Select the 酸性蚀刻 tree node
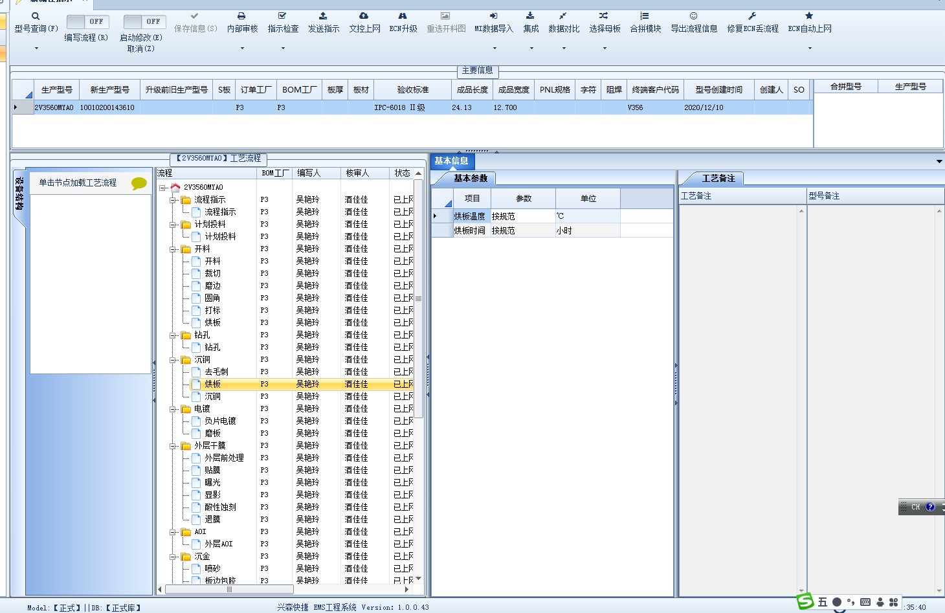The height and width of the screenshot is (613, 945). click(x=220, y=507)
